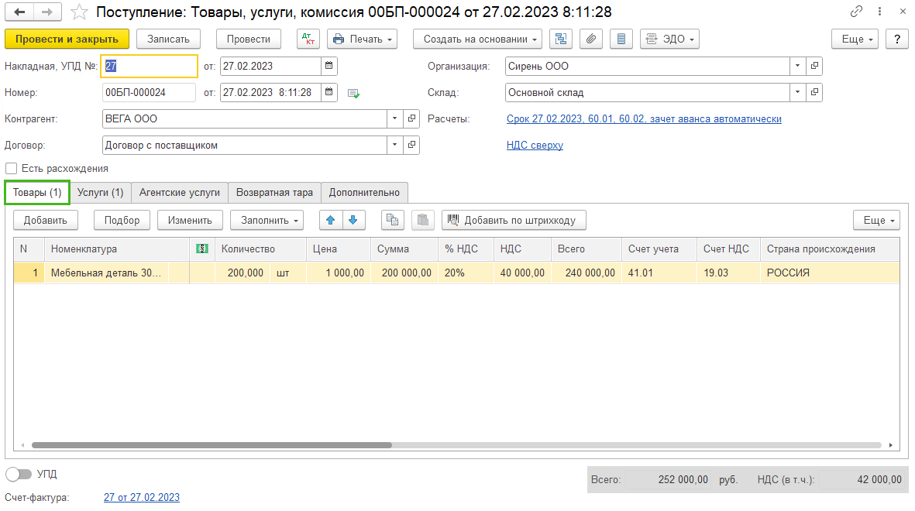This screenshot has height=511, width=915.
Task: Open calendar for invoice date field
Action: 329,66
